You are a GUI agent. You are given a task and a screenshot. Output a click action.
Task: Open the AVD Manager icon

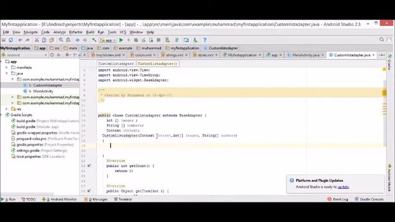click(167, 40)
